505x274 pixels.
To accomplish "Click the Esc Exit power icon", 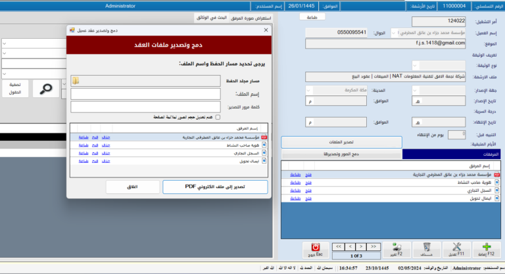I will tap(316, 248).
